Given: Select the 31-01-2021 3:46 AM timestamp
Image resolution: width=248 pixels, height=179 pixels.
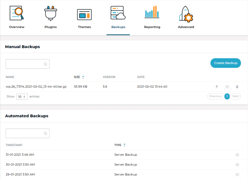Looking at the screenshot, I should (x=20, y=155).
